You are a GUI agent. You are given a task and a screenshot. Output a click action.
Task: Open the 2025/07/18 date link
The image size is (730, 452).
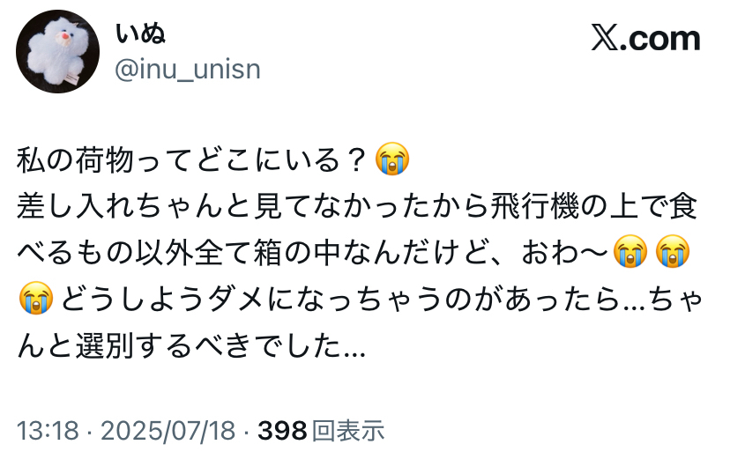tap(168, 430)
